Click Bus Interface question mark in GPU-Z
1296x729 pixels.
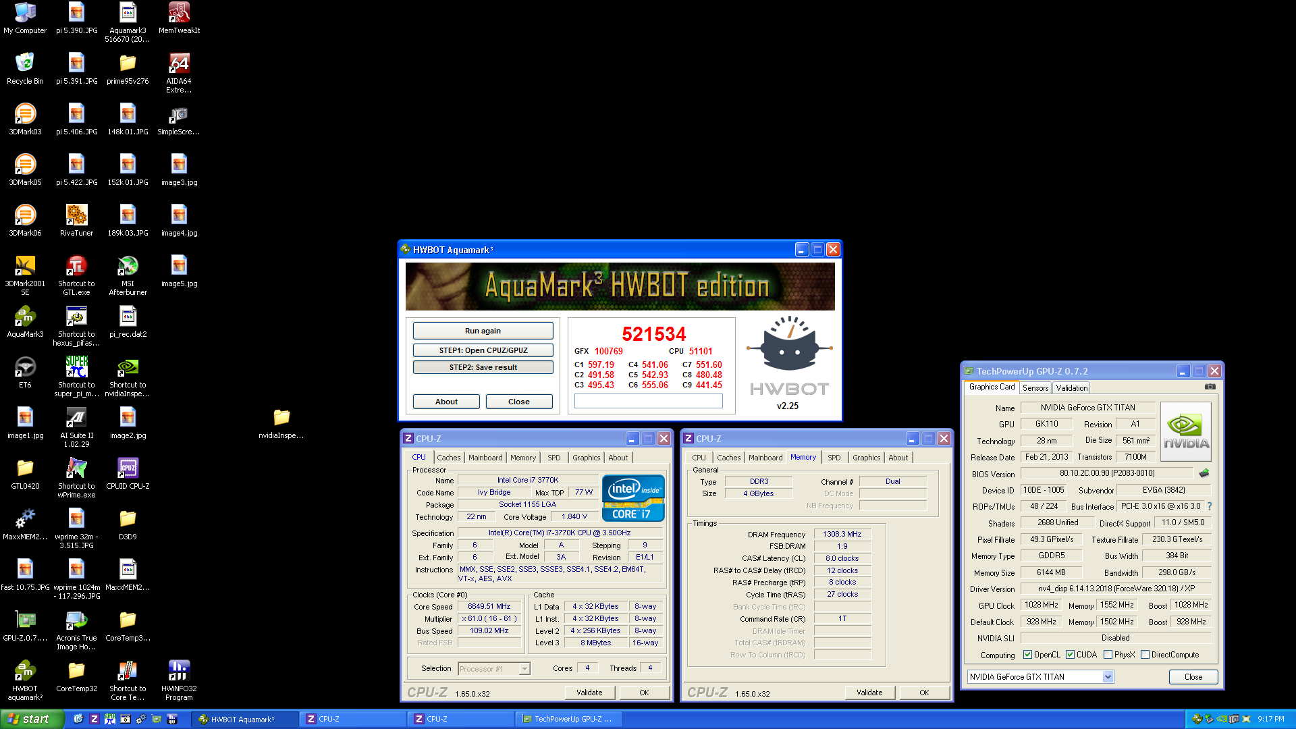(x=1210, y=506)
